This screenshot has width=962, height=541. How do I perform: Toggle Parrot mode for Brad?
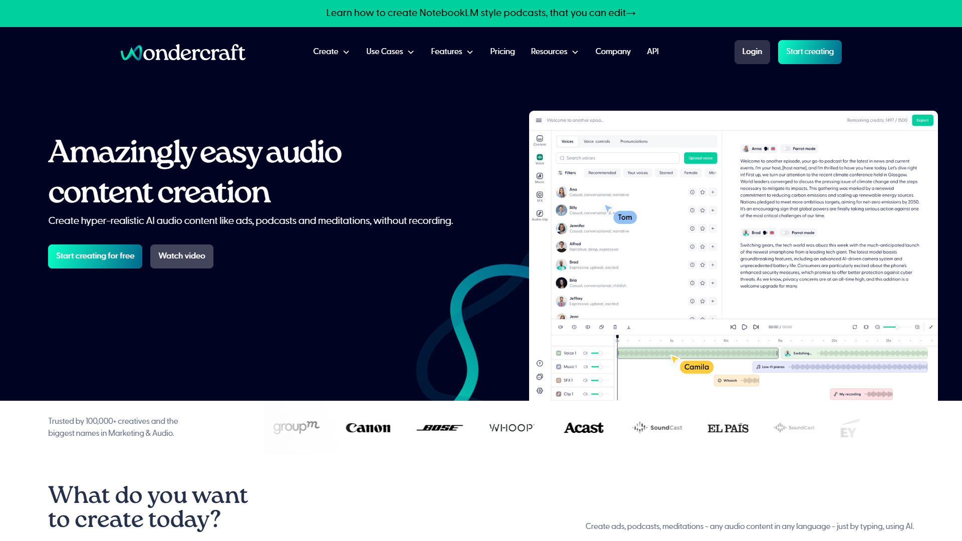(785, 233)
